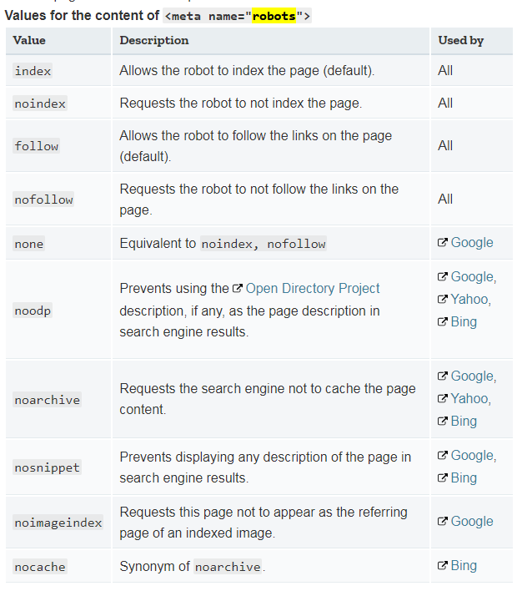
Task: Click the external-link icon in the noimageindex row
Action: pos(443,521)
